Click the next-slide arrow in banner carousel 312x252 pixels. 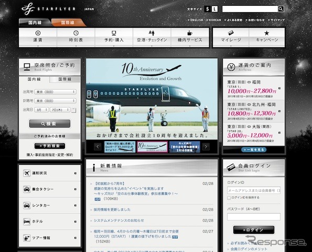(x=206, y=147)
